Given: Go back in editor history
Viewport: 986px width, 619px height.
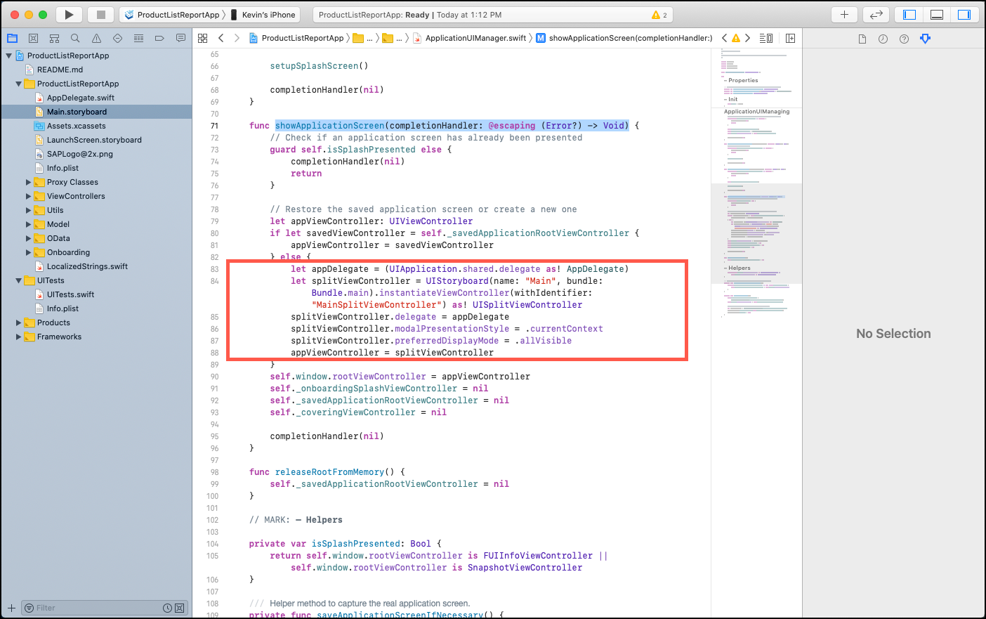Looking at the screenshot, I should point(221,38).
